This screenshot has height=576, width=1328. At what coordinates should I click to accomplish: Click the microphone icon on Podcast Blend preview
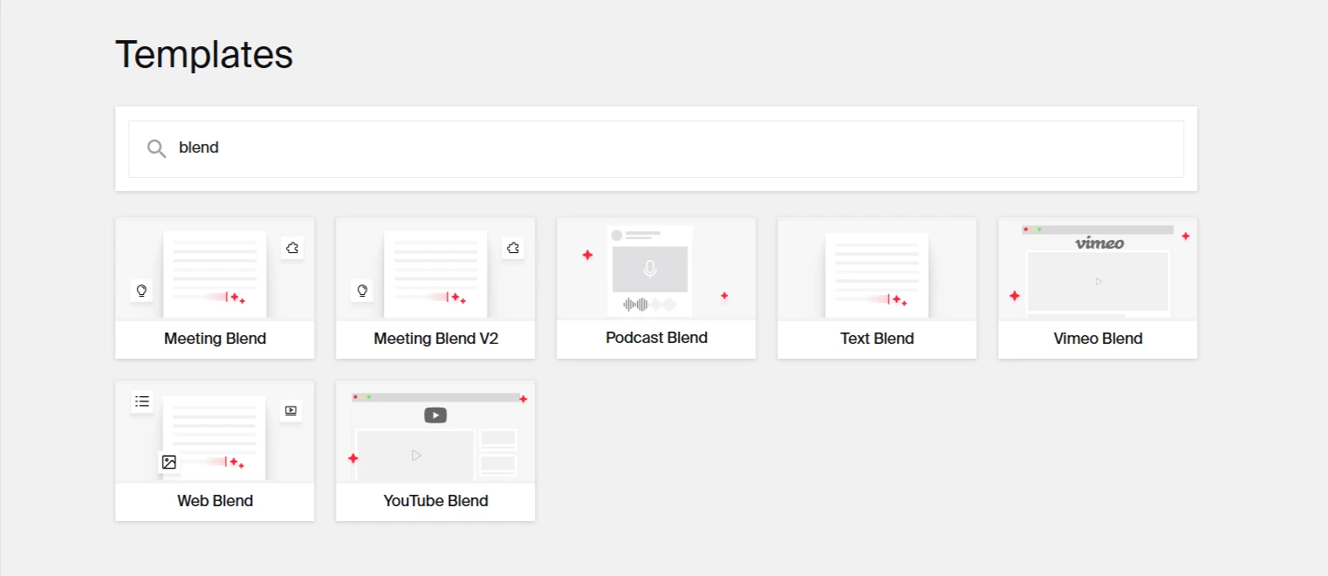[649, 270]
